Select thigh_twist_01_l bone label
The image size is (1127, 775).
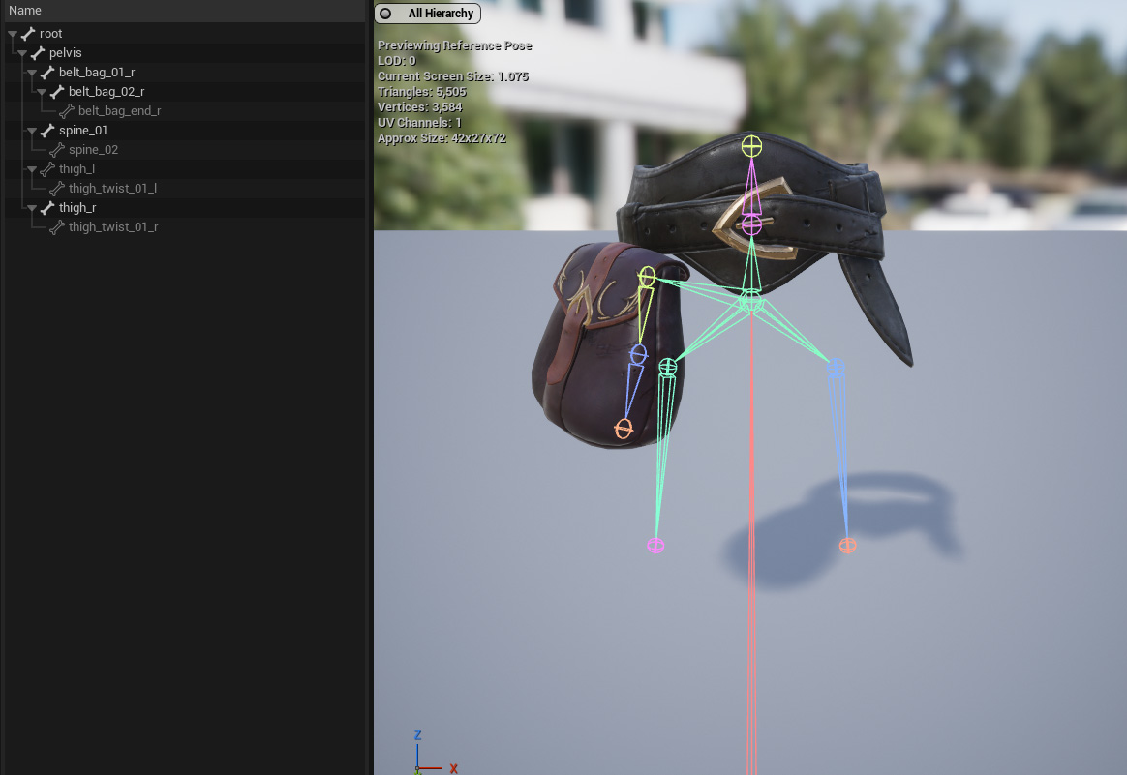(113, 189)
